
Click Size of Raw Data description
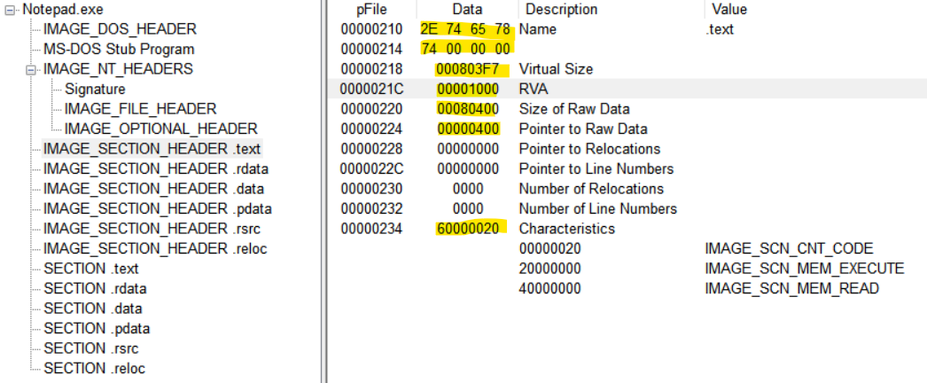[x=574, y=109]
